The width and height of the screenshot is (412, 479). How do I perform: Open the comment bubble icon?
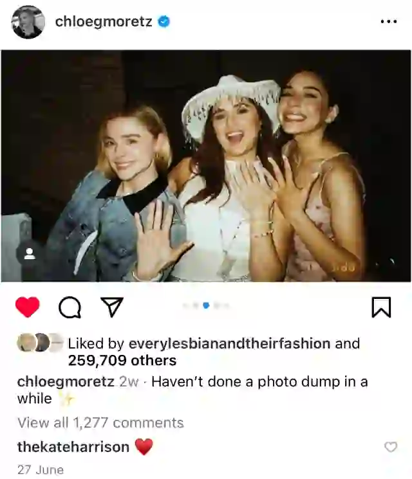point(70,307)
